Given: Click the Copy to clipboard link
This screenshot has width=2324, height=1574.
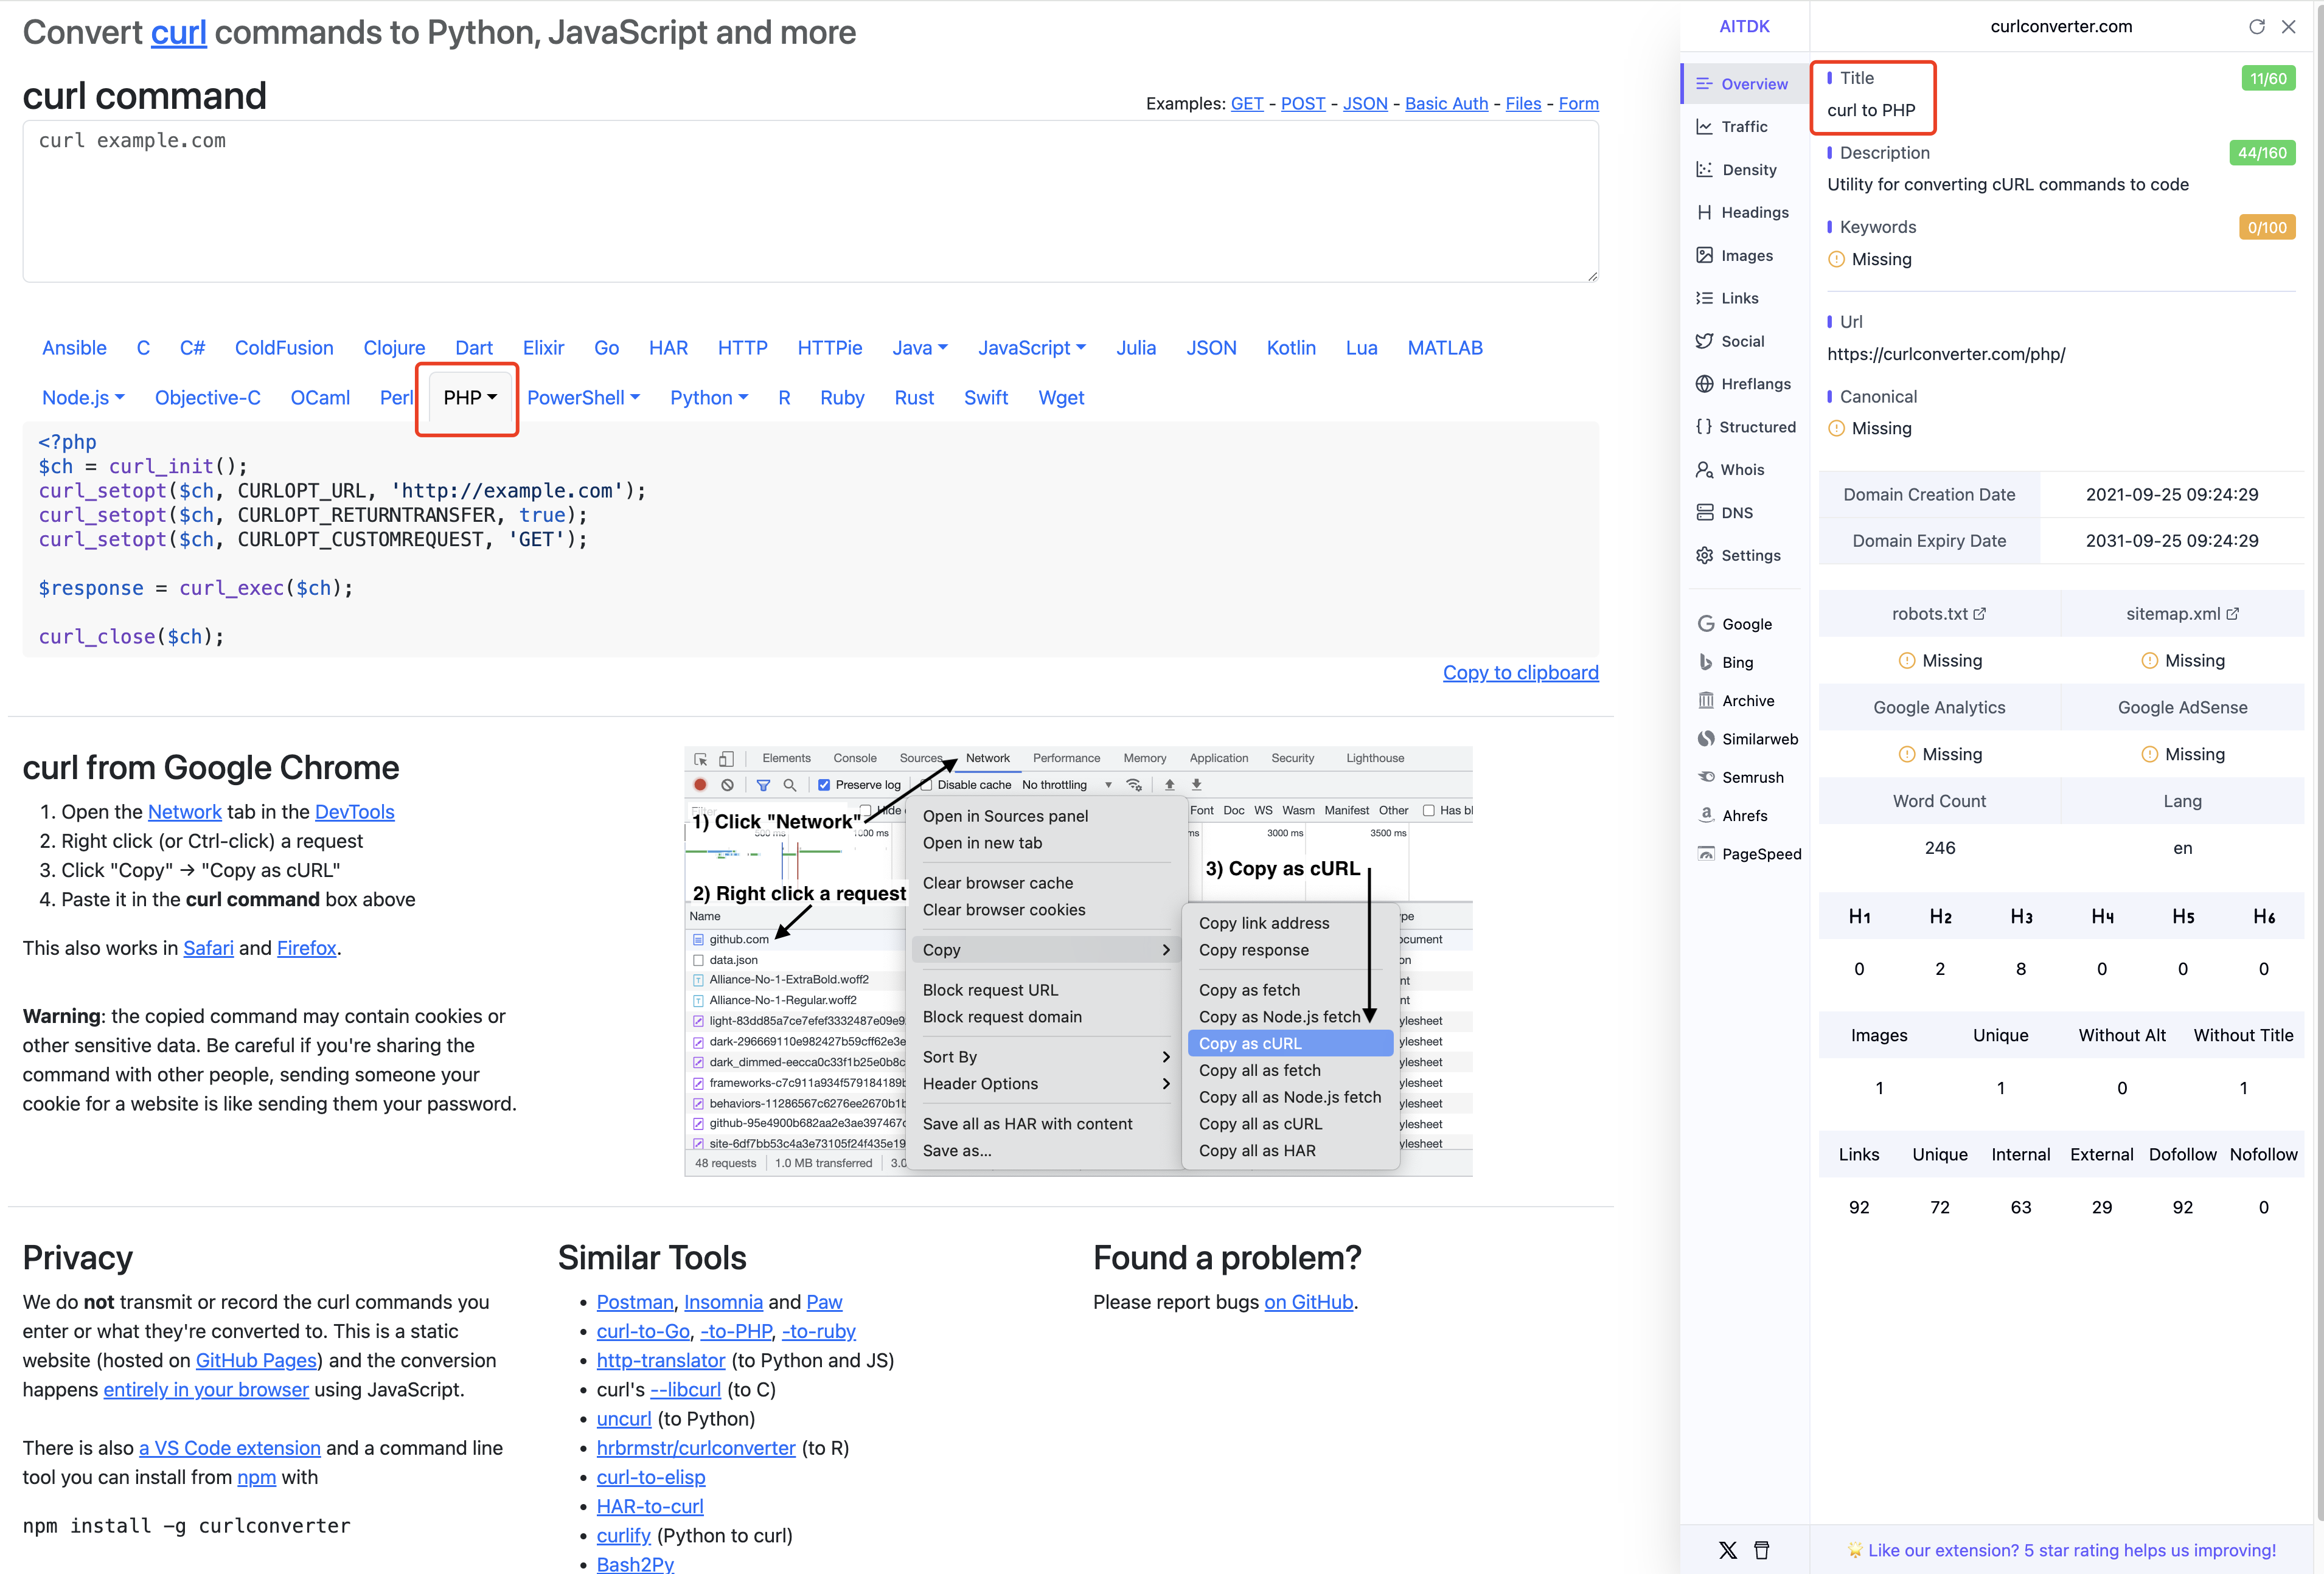Looking at the screenshot, I should click(1520, 673).
